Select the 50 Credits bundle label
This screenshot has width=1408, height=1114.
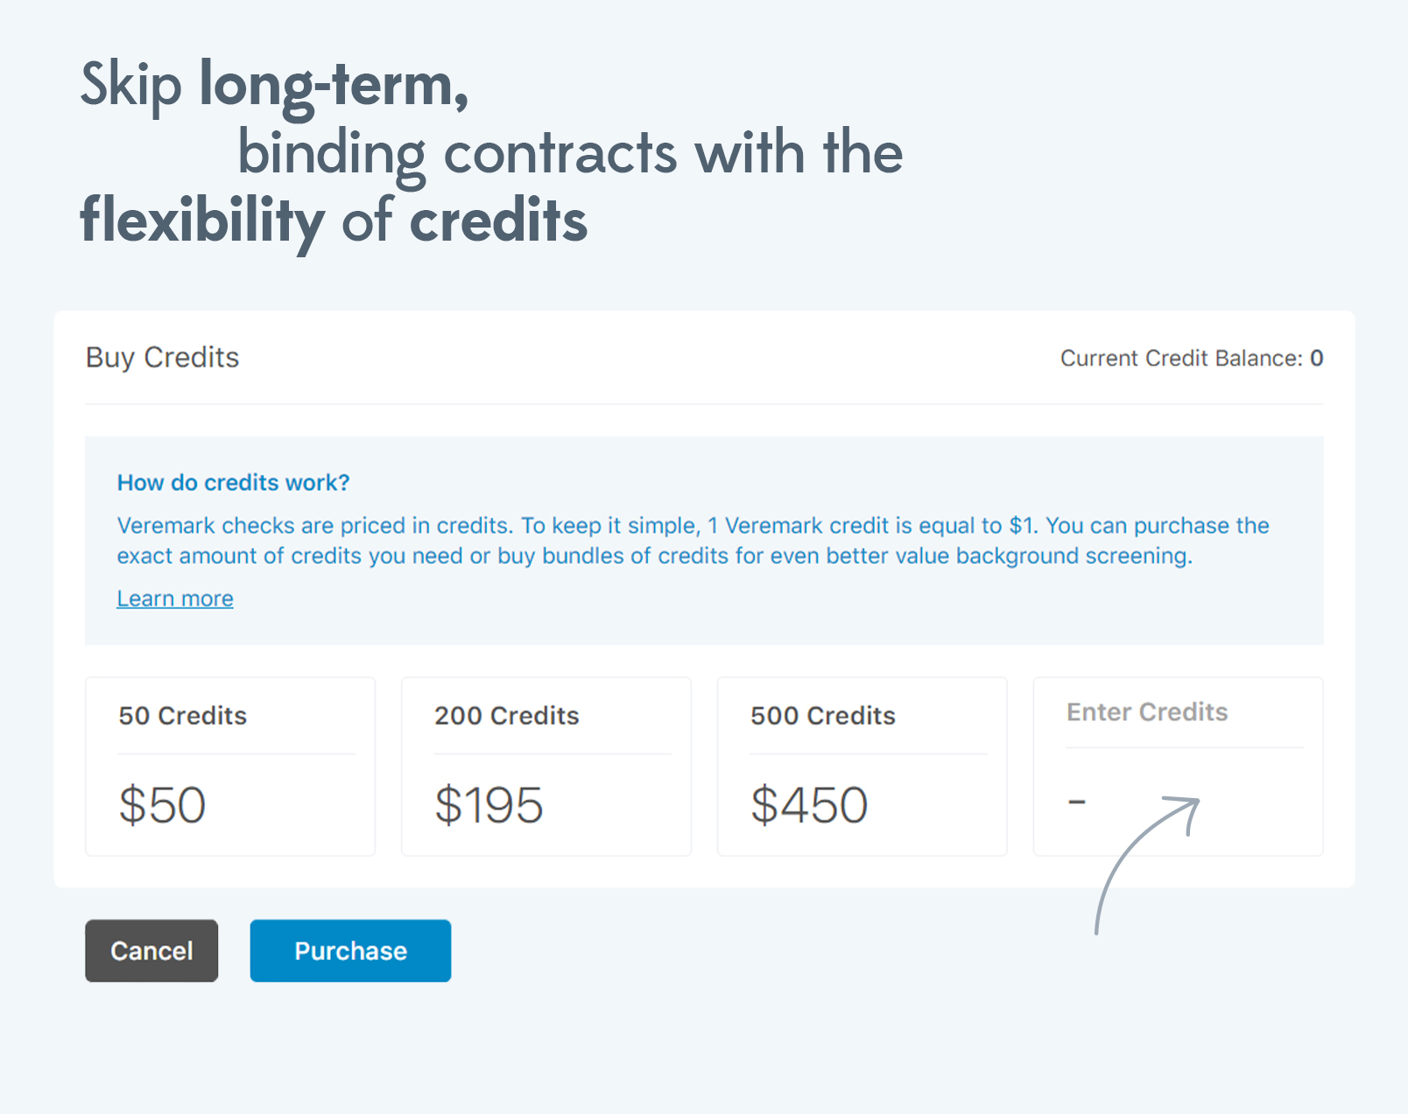(x=183, y=716)
